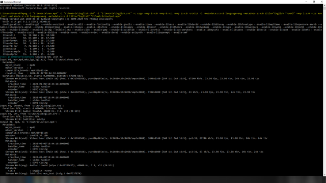The height and width of the screenshot is (183, 326).
Task: Maximize the Command Prompt window
Action: point(314,2)
